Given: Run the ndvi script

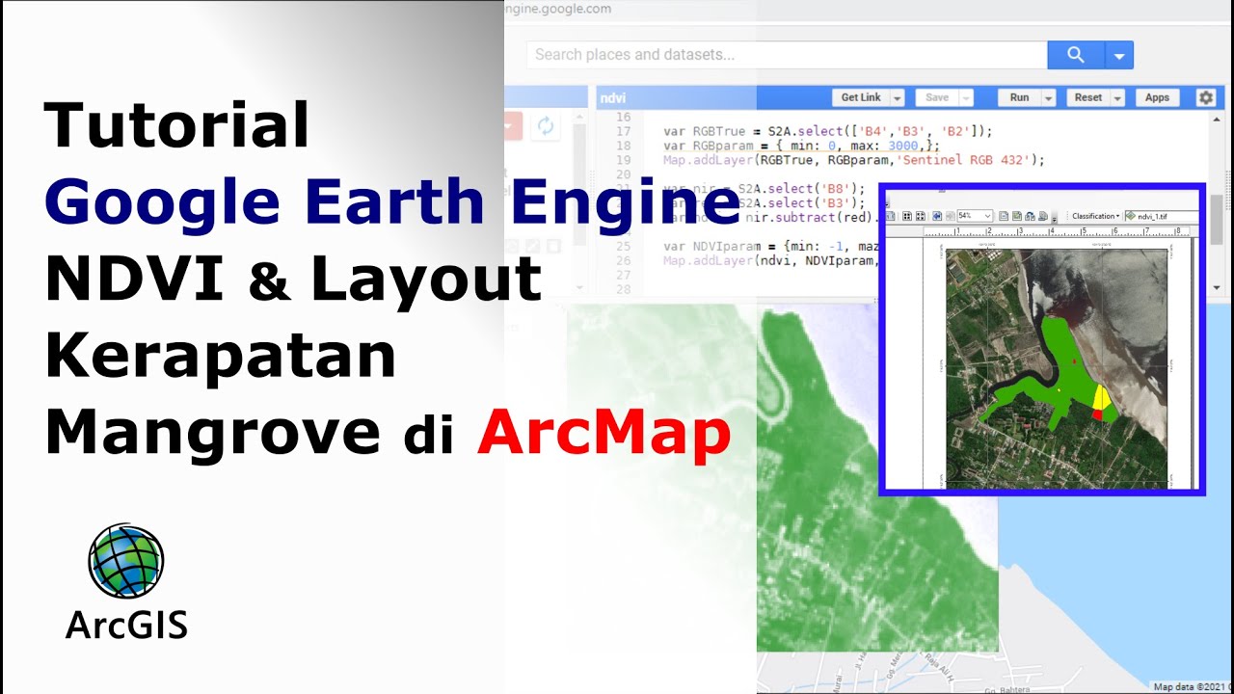Looking at the screenshot, I should (x=1020, y=97).
